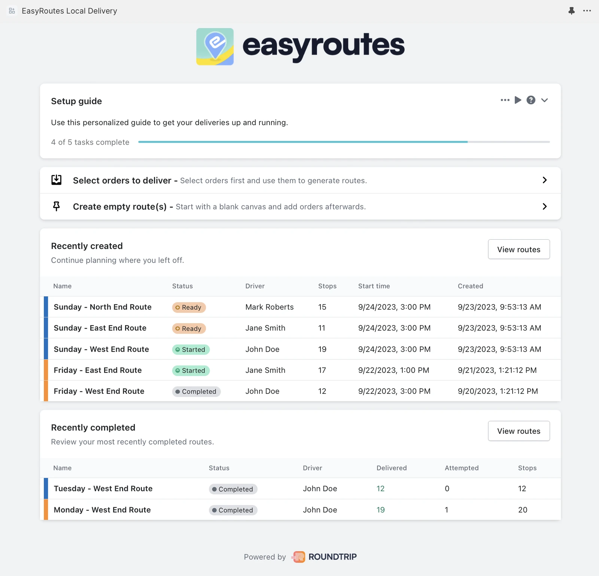The image size is (599, 576).
Task: Expand Select orders row arrow
Action: tap(545, 180)
